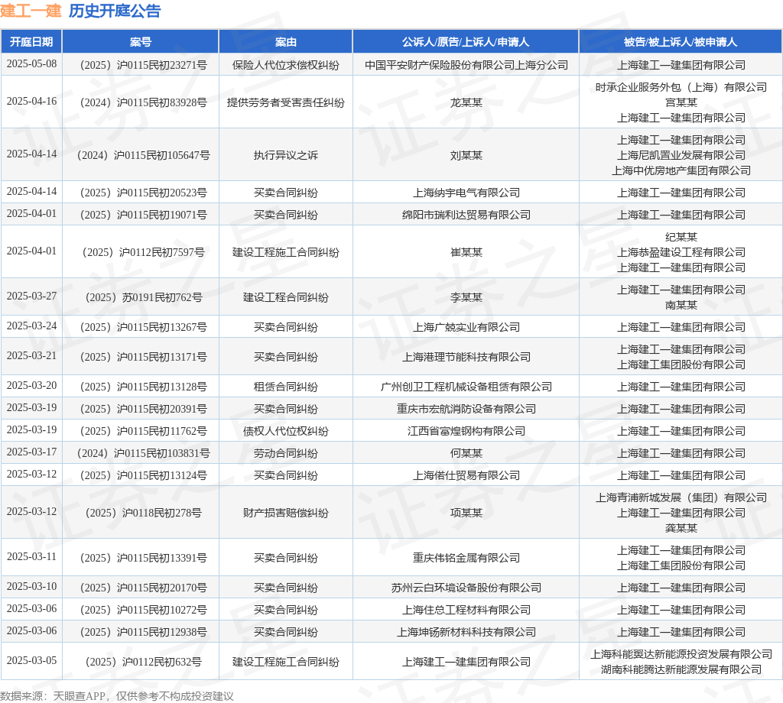Click plaintiff 龙某某
This screenshot has width=783, height=703.
[466, 102]
